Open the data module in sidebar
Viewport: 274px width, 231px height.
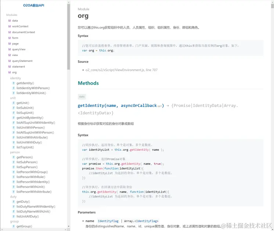[15, 21]
